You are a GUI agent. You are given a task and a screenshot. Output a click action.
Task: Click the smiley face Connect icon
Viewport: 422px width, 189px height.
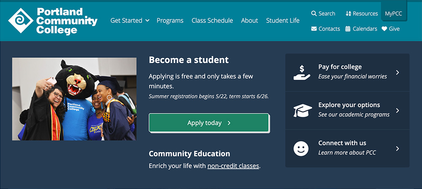pyautogui.click(x=301, y=148)
